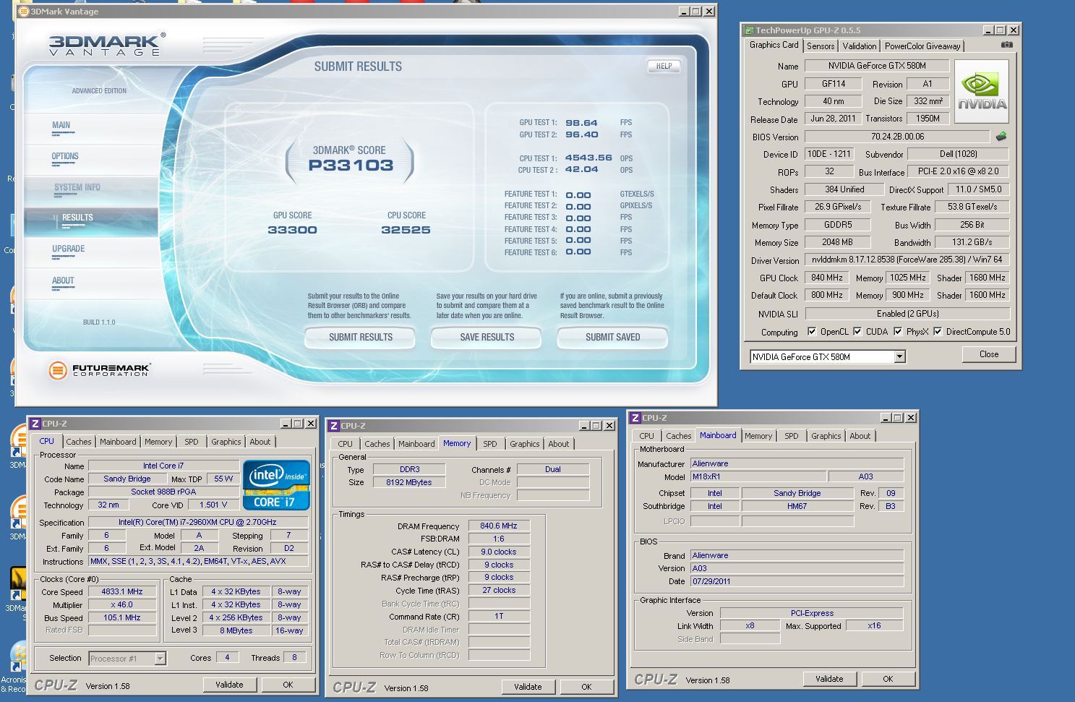Toggle the PhysX checkbox
Screen dimensions: 1075x702
pos(898,332)
